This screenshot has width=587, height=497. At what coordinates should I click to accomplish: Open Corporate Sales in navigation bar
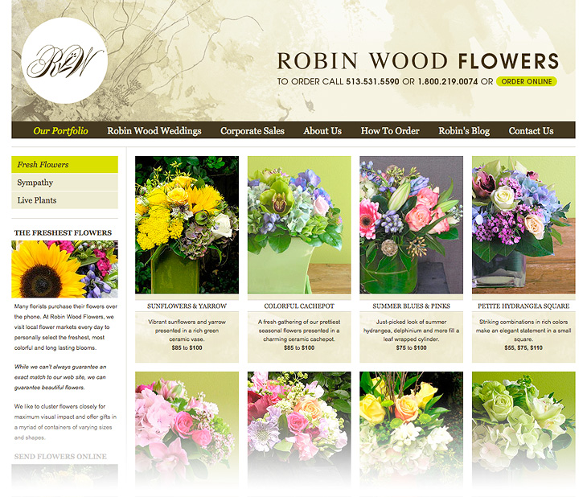click(x=252, y=130)
